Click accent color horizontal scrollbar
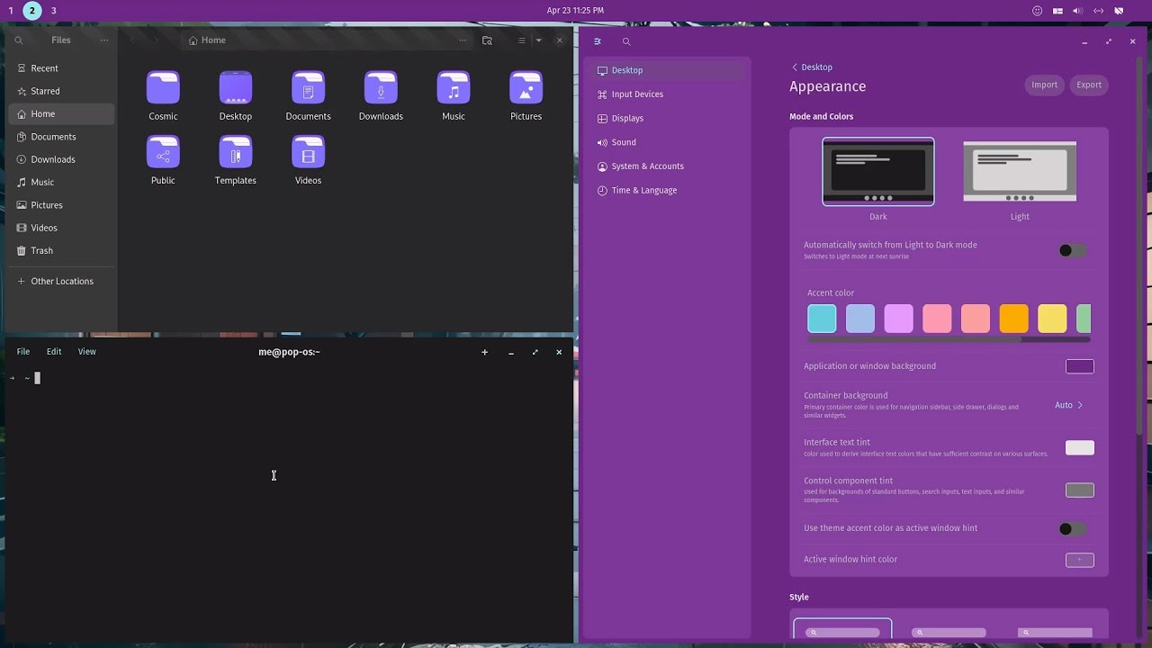The height and width of the screenshot is (648, 1152). tap(914, 339)
